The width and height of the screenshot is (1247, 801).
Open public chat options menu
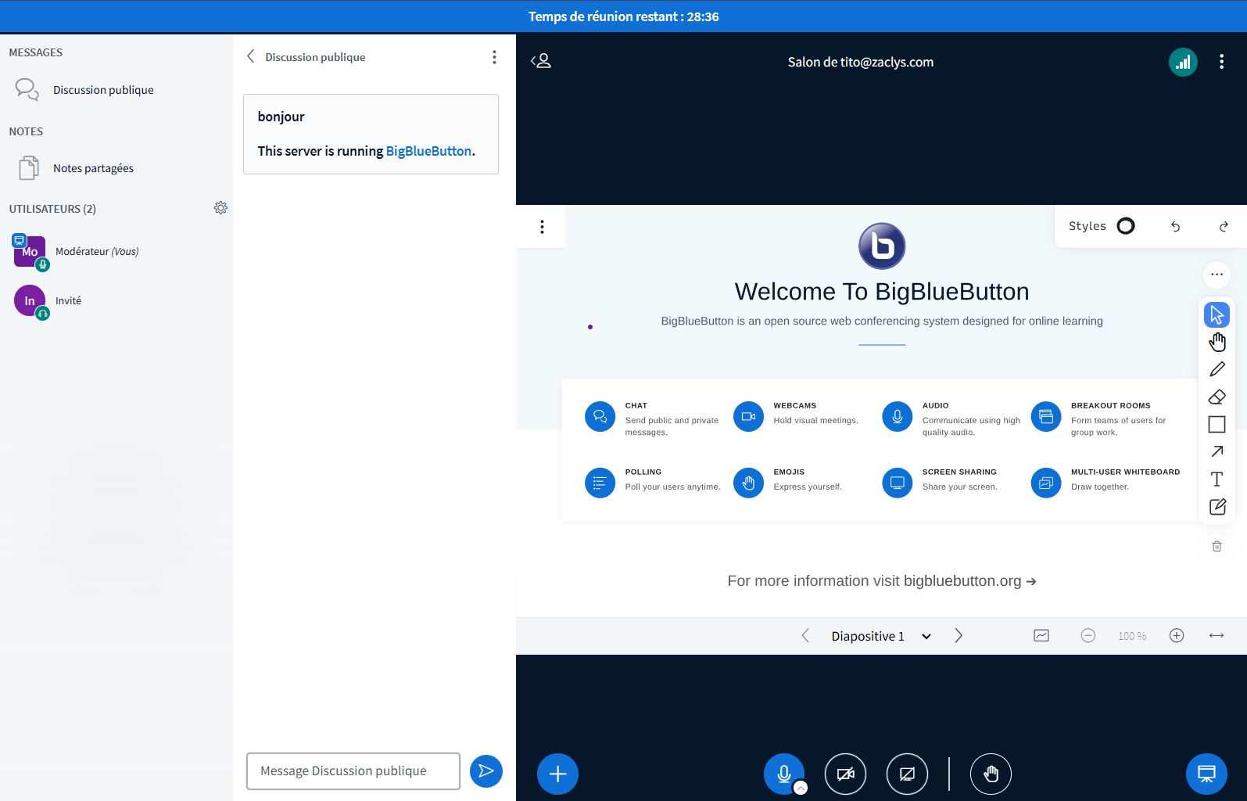[494, 57]
